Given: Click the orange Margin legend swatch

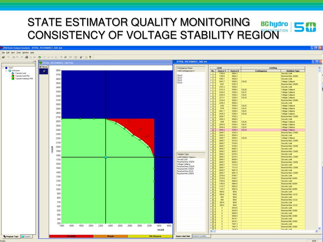Looking at the screenshot, I should pyautogui.click(x=111, y=236).
